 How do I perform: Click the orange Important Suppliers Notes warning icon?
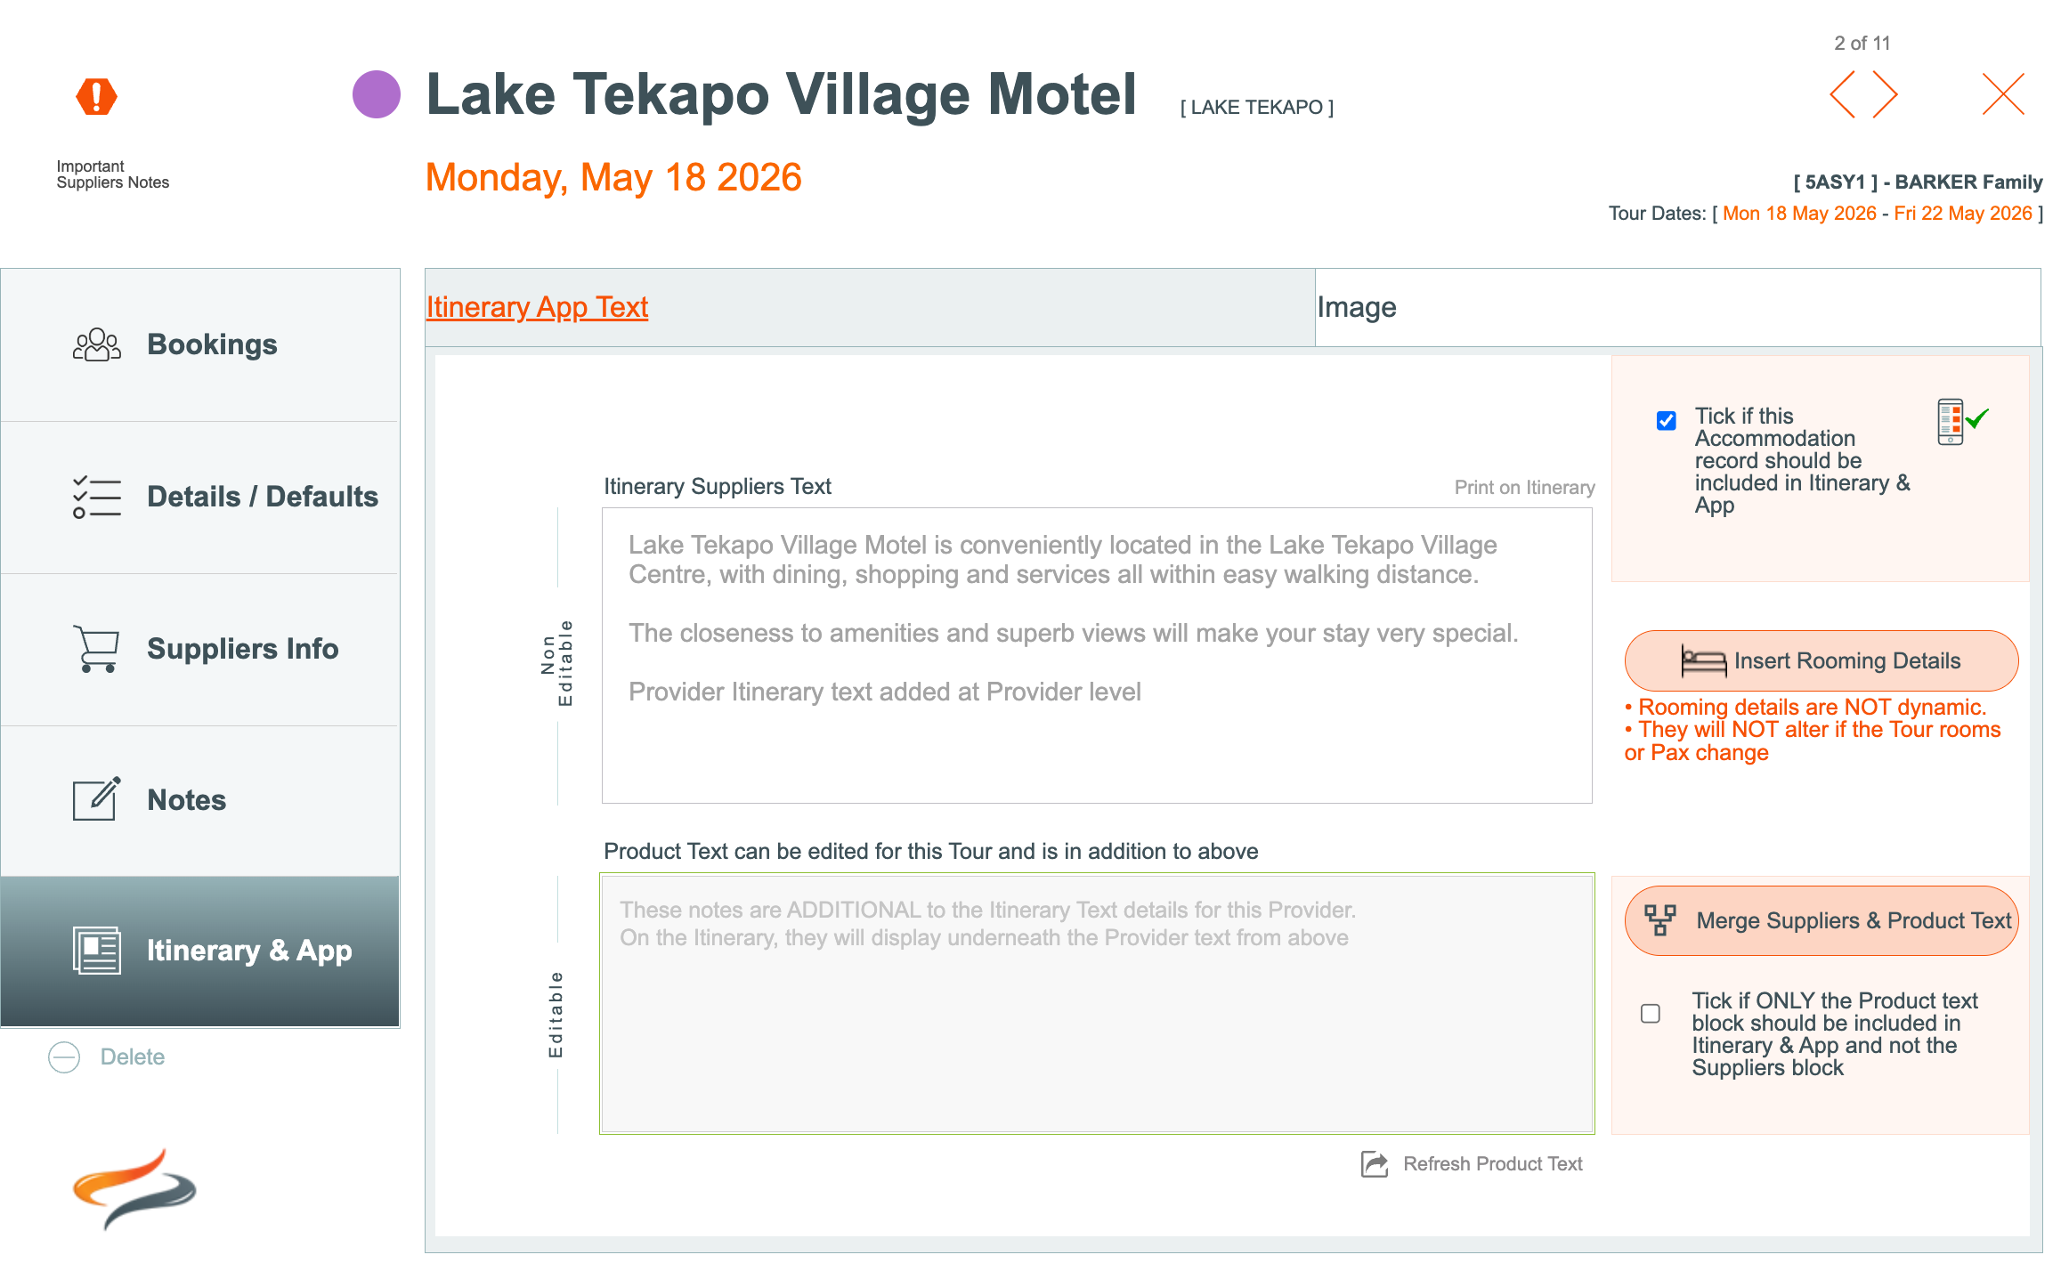(96, 96)
